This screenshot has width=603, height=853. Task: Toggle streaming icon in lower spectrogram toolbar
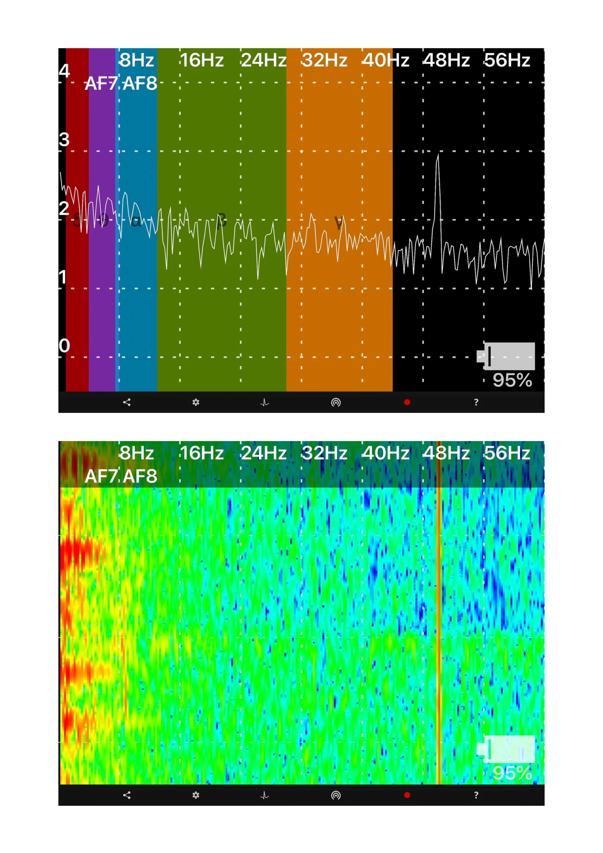336,795
